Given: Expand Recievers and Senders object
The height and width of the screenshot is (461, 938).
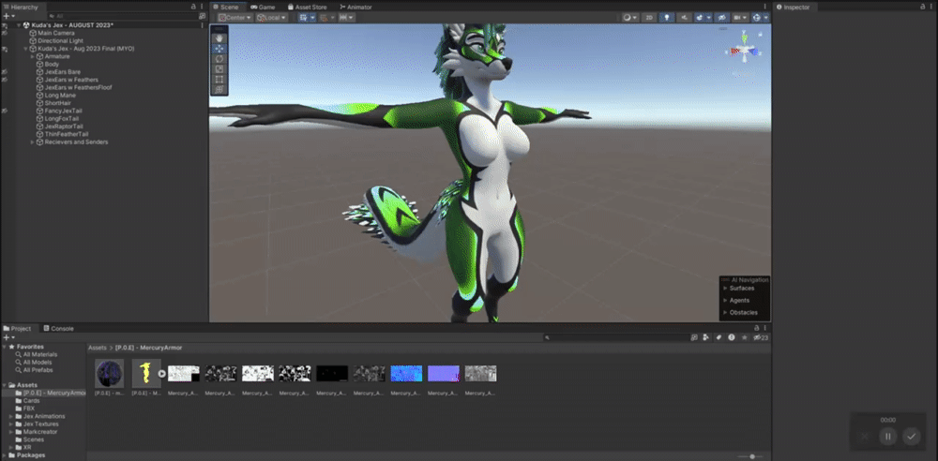Looking at the screenshot, I should (x=32, y=142).
